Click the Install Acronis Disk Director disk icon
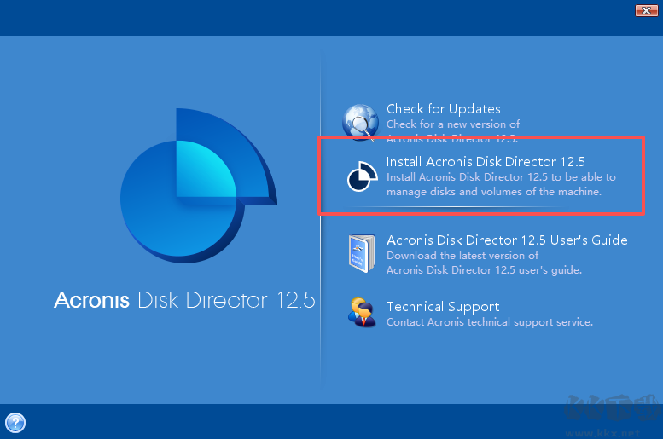The image size is (663, 439). click(x=363, y=176)
